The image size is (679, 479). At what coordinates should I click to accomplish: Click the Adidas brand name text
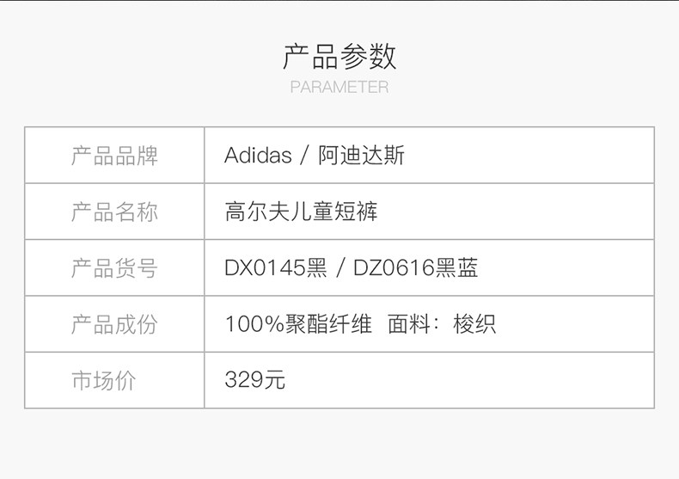(x=258, y=156)
